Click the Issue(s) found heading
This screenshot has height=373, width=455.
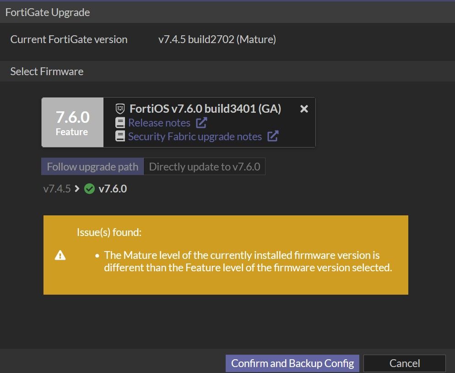pyautogui.click(x=109, y=232)
